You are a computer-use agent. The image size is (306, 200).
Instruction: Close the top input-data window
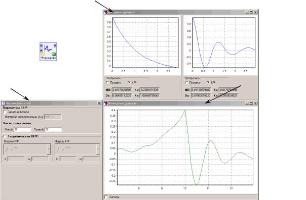pos(255,12)
